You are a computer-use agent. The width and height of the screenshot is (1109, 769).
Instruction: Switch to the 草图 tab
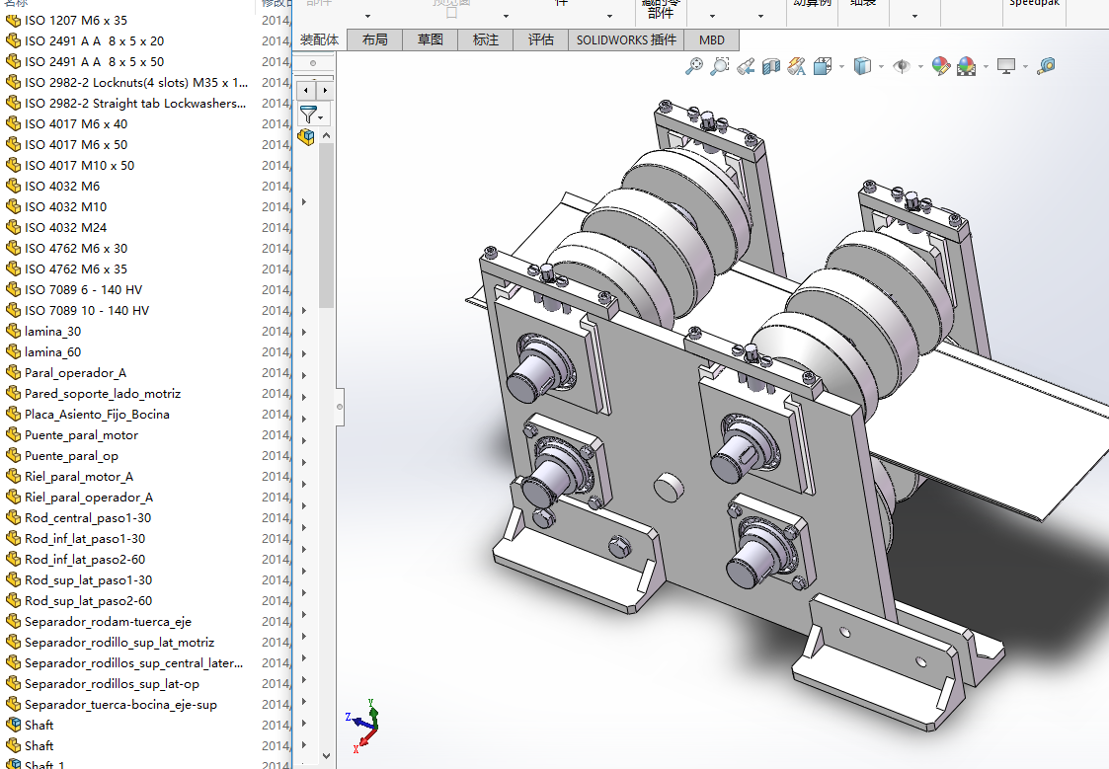[430, 40]
